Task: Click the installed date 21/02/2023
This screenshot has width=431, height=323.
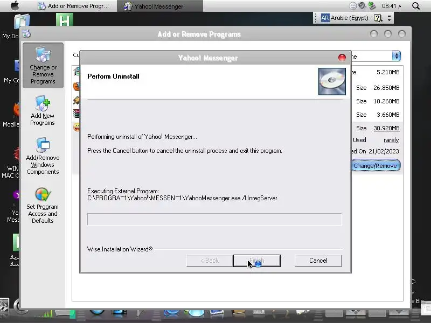Action: [384, 151]
